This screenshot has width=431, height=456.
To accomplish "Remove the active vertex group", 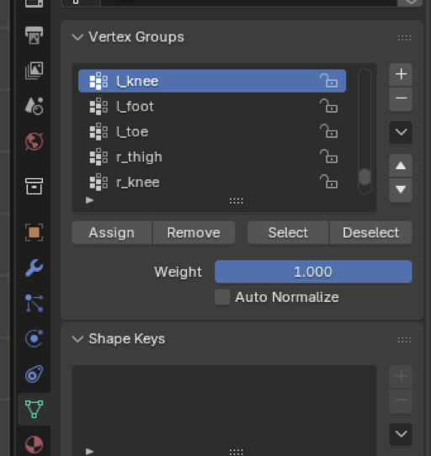I will tap(401, 98).
